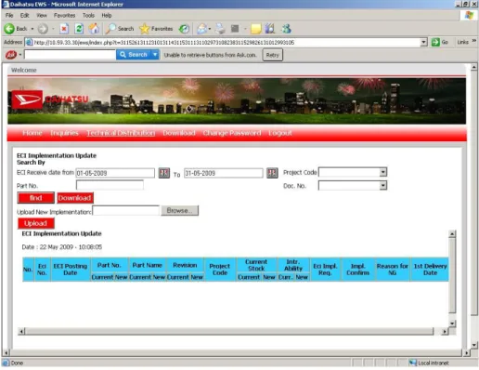Click the red find button
The image size is (479, 370).
[x=36, y=198]
